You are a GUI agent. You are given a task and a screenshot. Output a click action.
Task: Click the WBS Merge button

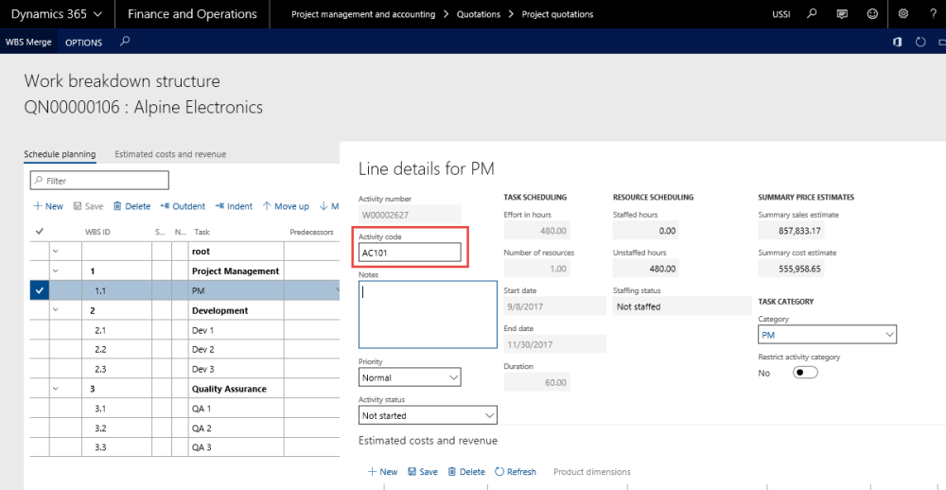[28, 43]
